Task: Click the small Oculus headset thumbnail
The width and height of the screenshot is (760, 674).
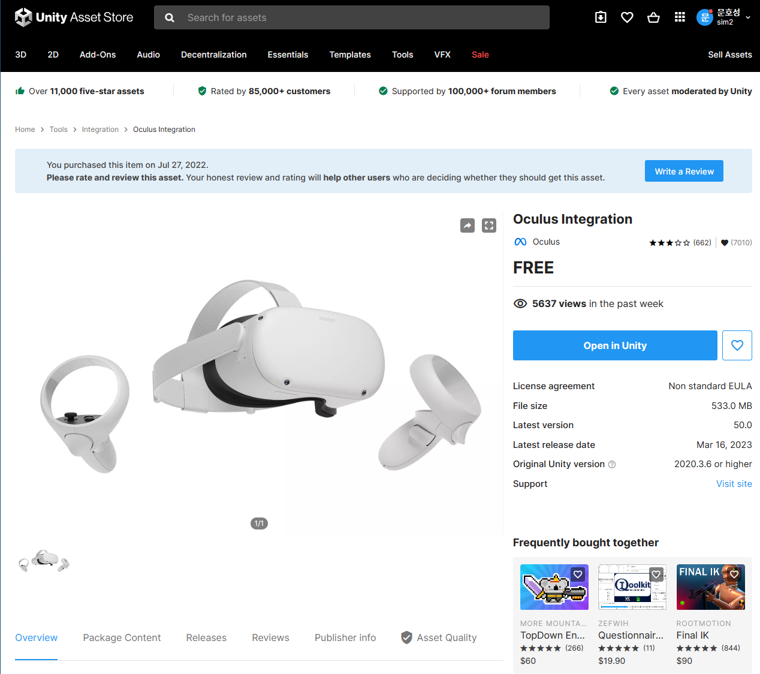Action: pos(44,560)
